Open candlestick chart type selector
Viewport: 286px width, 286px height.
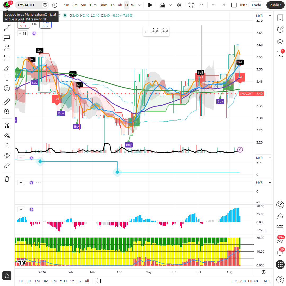150,5
